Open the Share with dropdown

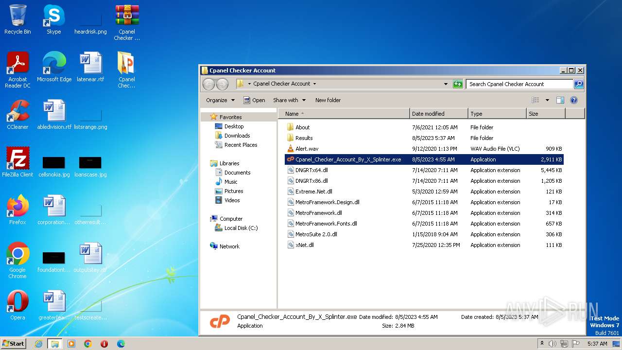pos(289,100)
